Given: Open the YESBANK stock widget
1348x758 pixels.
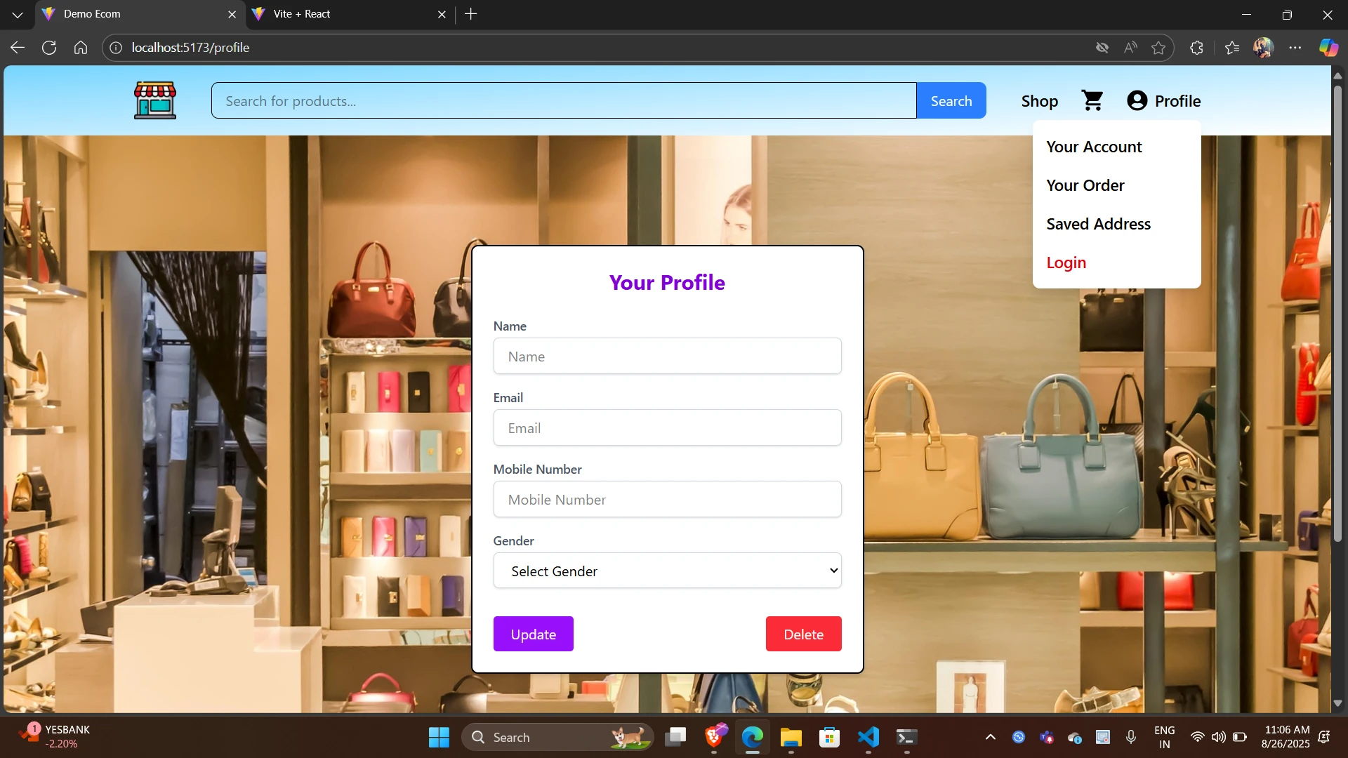Looking at the screenshot, I should point(55,737).
